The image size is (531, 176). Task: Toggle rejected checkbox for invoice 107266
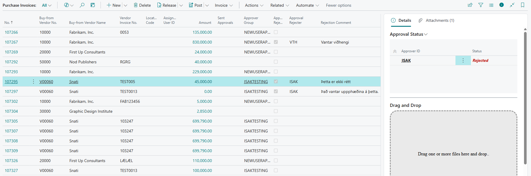point(276,32)
